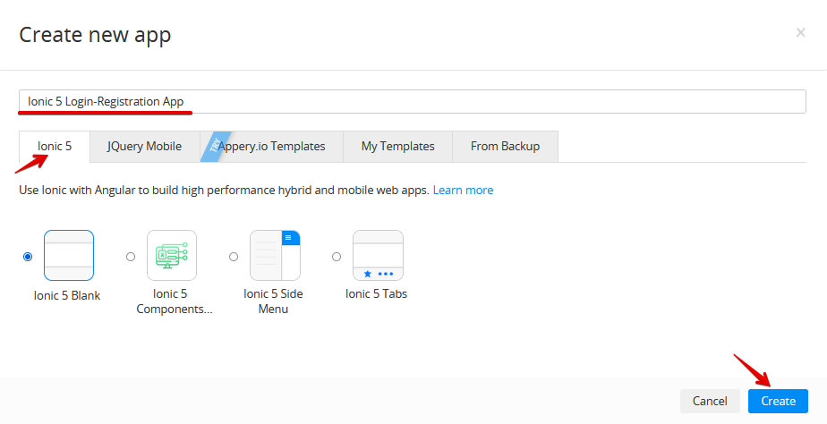This screenshot has width=827, height=424.
Task: Choose the Ionic 5 Tabs template icon
Action: click(x=378, y=255)
